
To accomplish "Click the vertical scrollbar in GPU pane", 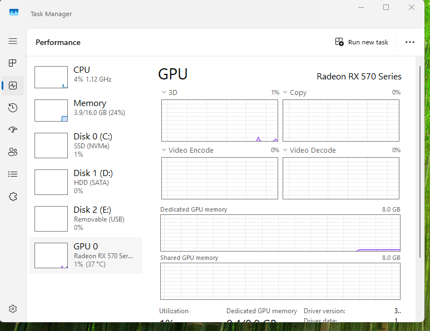I will click(x=419, y=162).
